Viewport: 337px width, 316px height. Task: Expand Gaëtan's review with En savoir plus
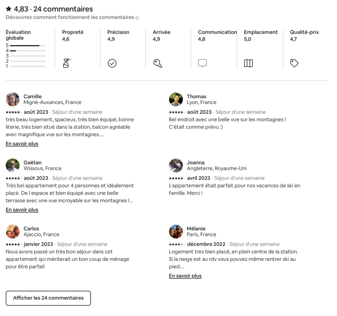tap(22, 210)
